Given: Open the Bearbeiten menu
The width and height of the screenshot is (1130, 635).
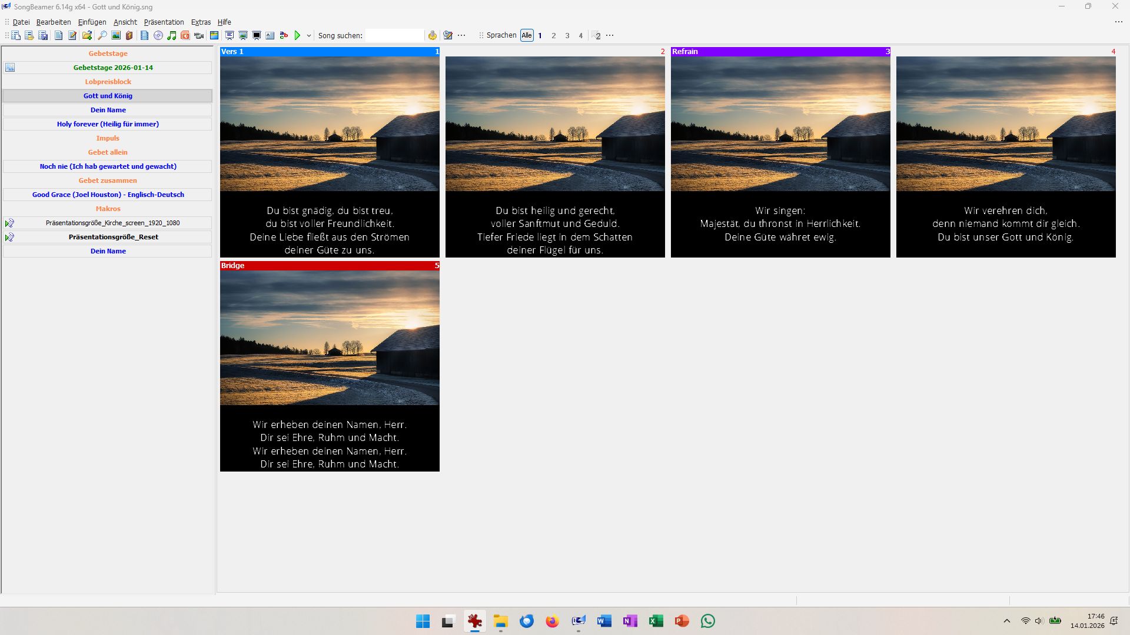Looking at the screenshot, I should (x=54, y=22).
